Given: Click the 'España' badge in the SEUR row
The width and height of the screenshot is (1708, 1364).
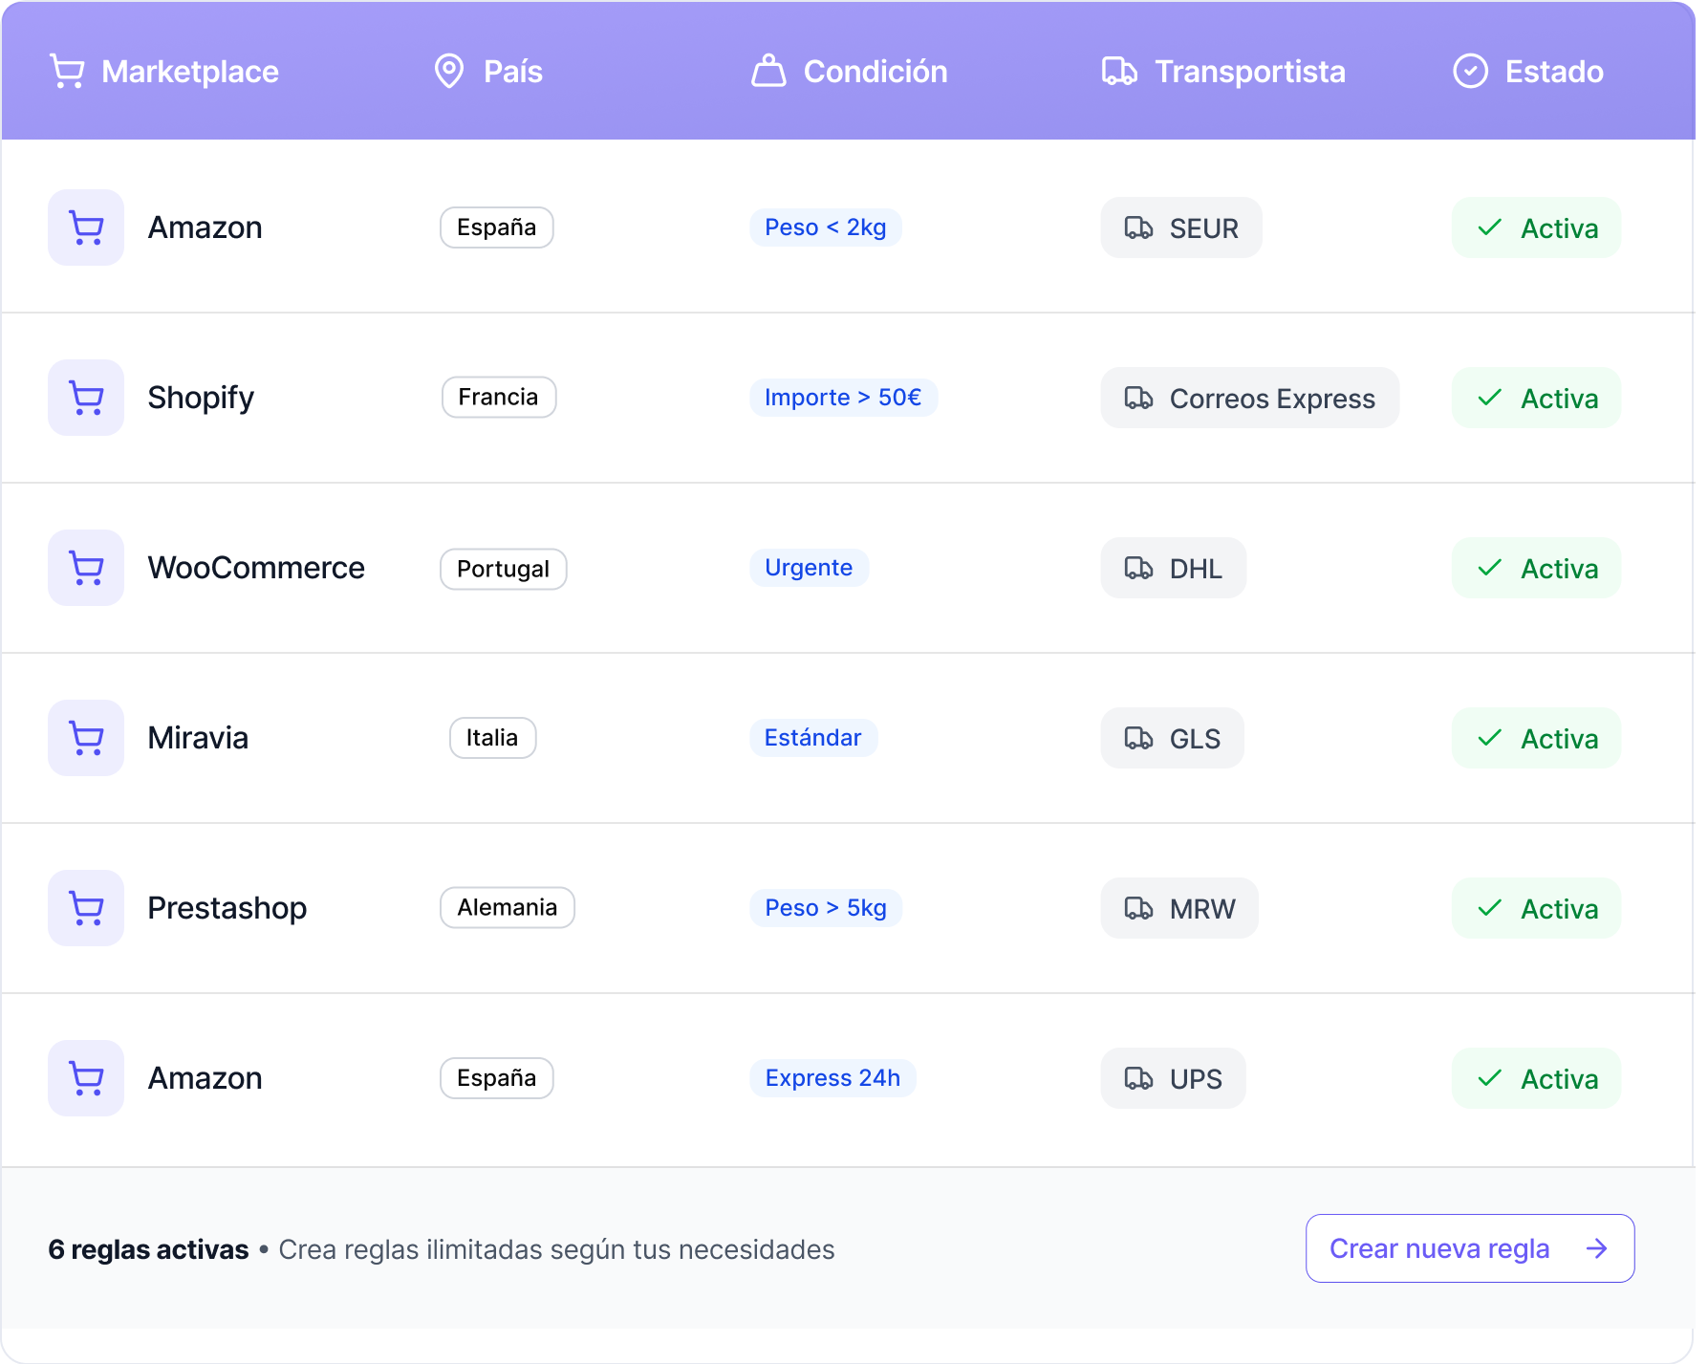Looking at the screenshot, I should tap(497, 227).
